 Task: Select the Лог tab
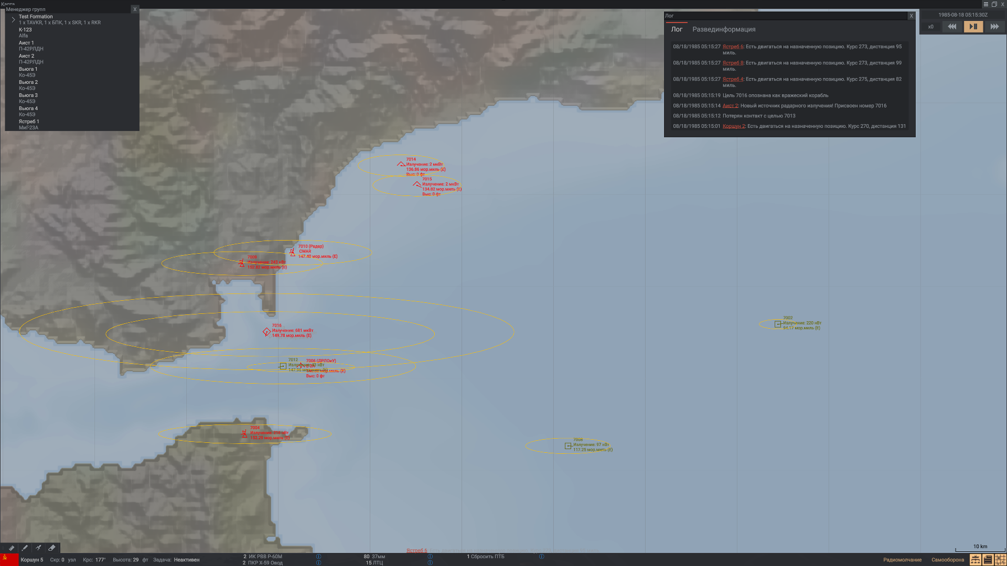point(677,29)
